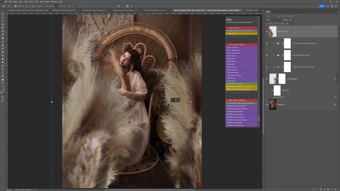
Task: Select the Crop tool
Action: [3, 28]
